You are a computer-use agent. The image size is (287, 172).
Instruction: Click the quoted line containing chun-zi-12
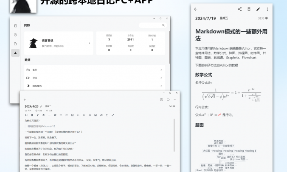[41, 126]
